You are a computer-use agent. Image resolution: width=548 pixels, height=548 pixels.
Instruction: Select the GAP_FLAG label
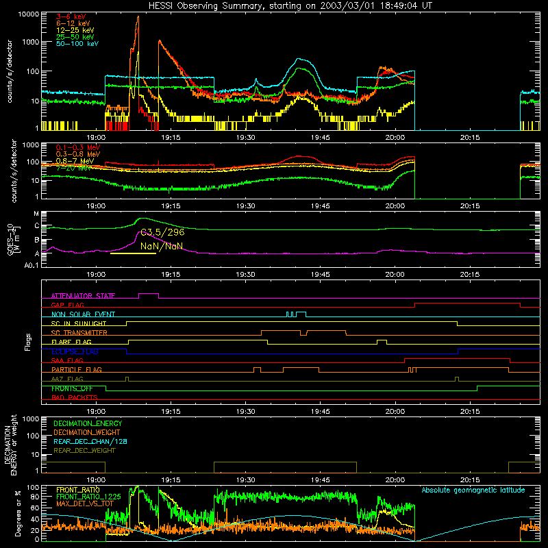67,305
